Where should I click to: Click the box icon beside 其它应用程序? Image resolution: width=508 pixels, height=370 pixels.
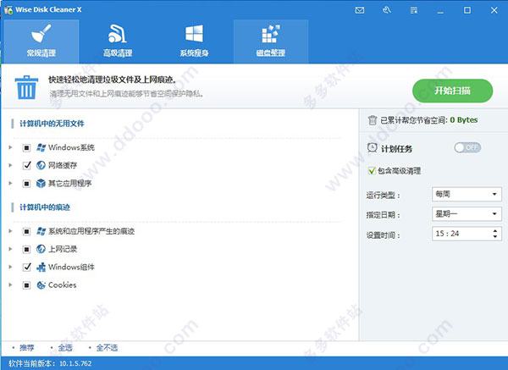tap(41, 184)
